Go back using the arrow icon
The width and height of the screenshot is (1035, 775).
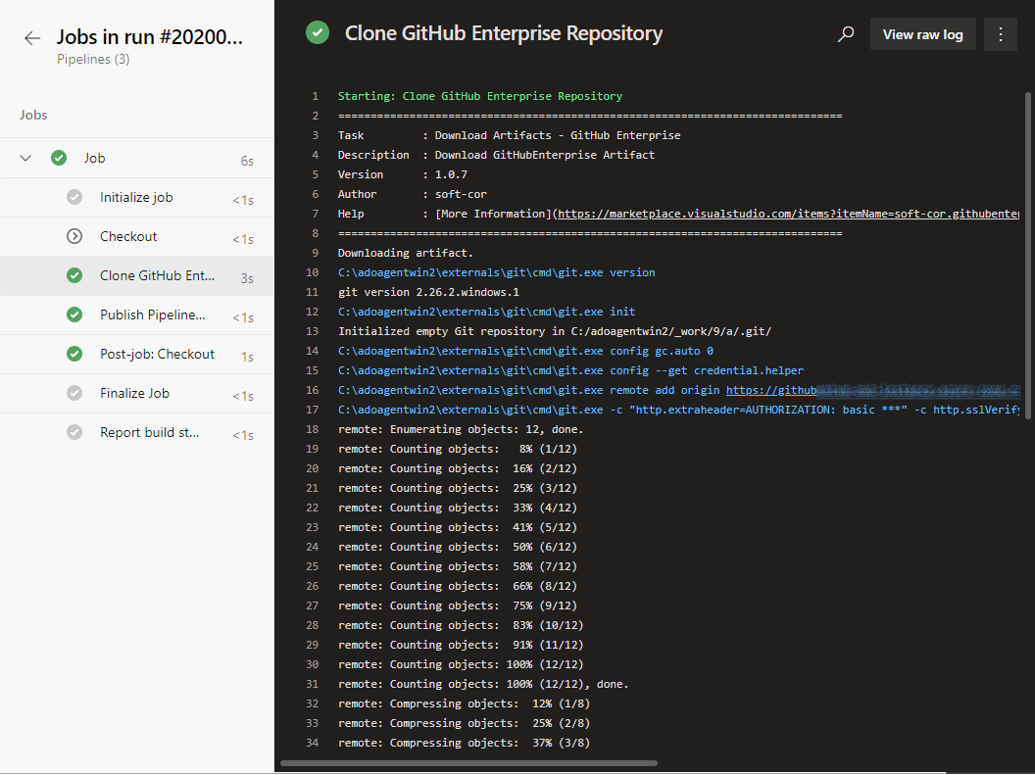click(x=31, y=38)
